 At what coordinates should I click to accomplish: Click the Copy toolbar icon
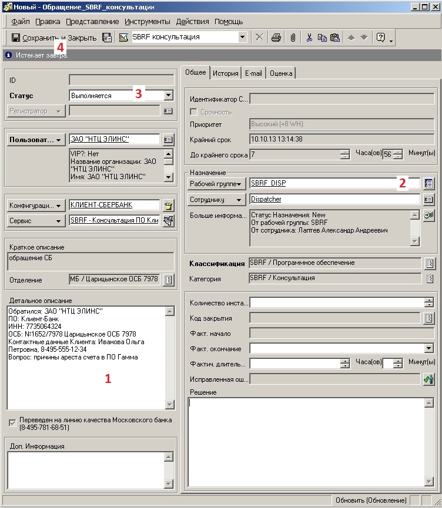[322, 38]
